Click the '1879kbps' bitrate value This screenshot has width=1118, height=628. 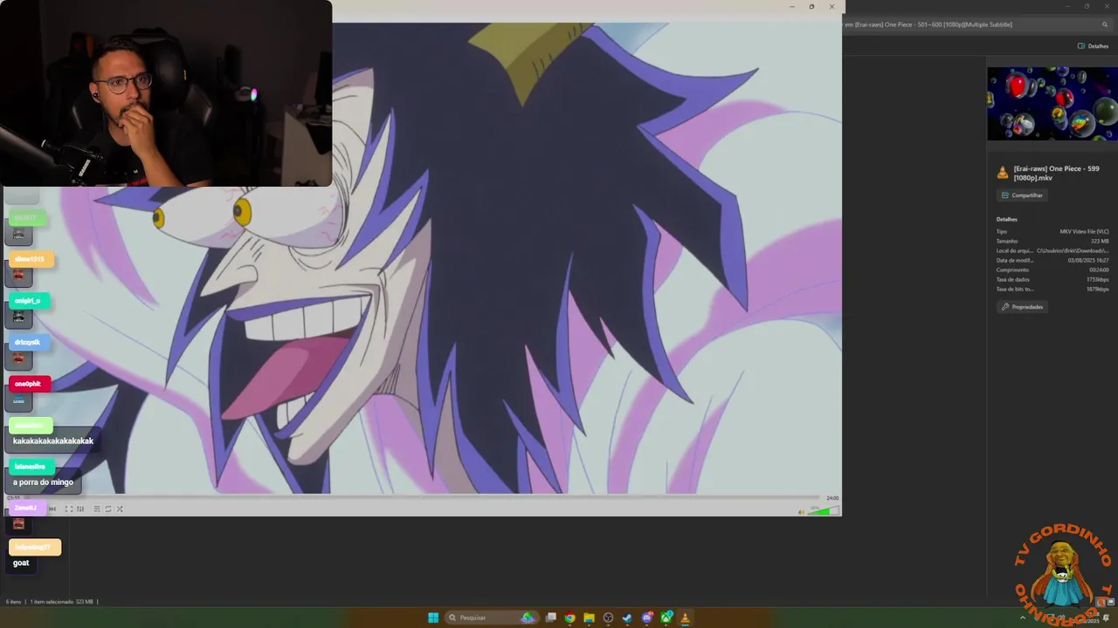tap(1098, 289)
